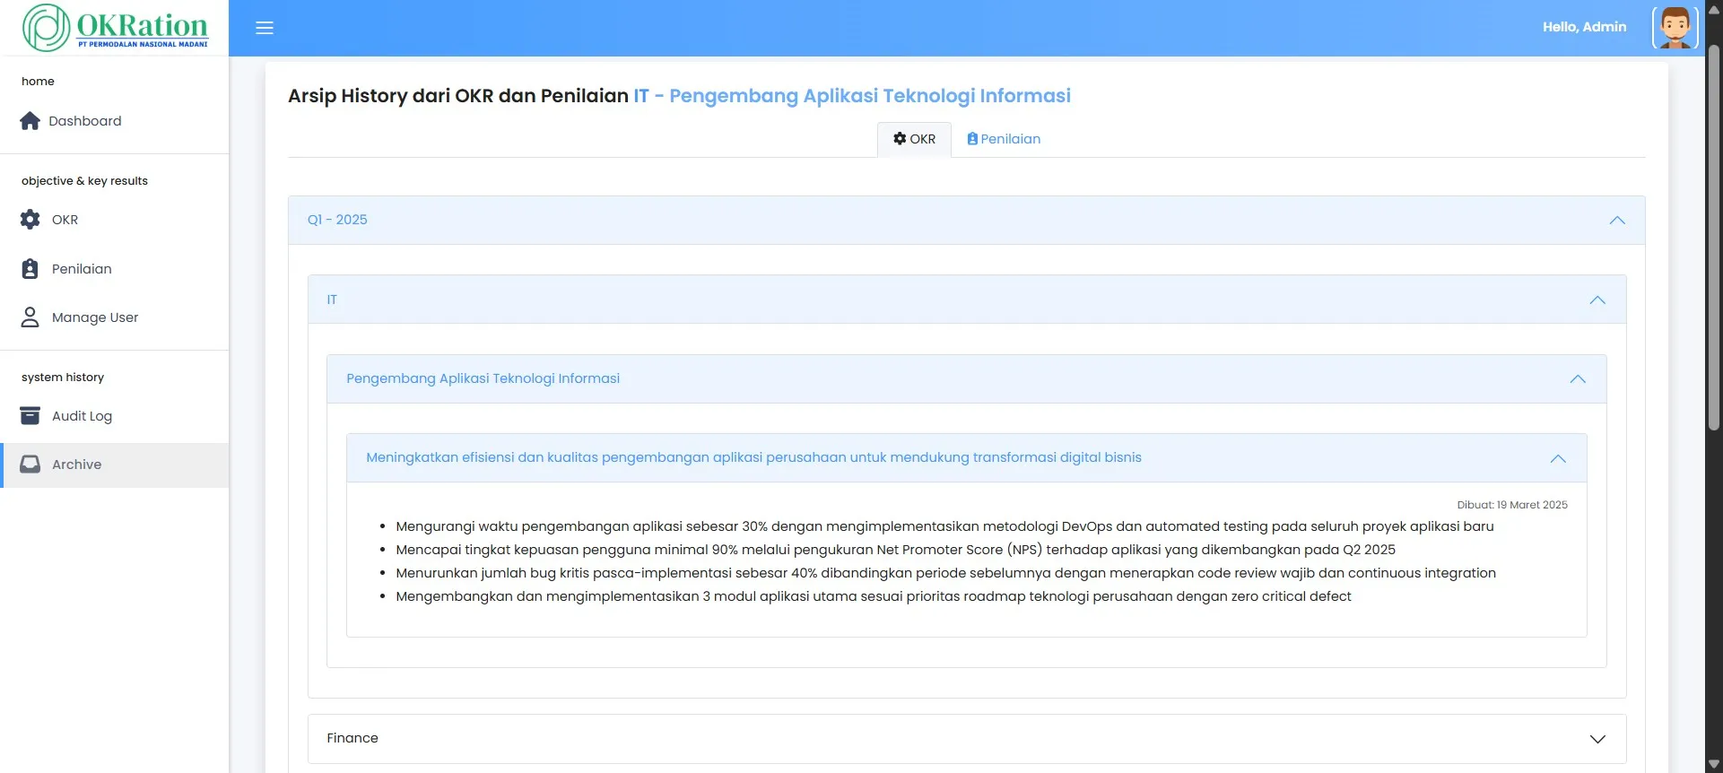Click the scrollbar up arrow

tap(1714, 9)
